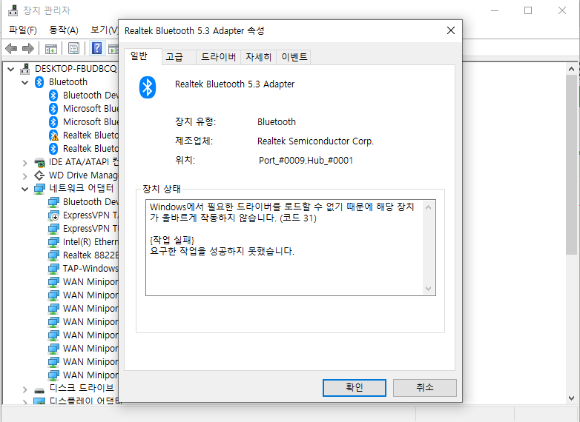Image resolution: width=580 pixels, height=422 pixels.
Task: Select the second Microsoft Bluetooth entry icon
Action: pyautogui.click(x=53, y=122)
